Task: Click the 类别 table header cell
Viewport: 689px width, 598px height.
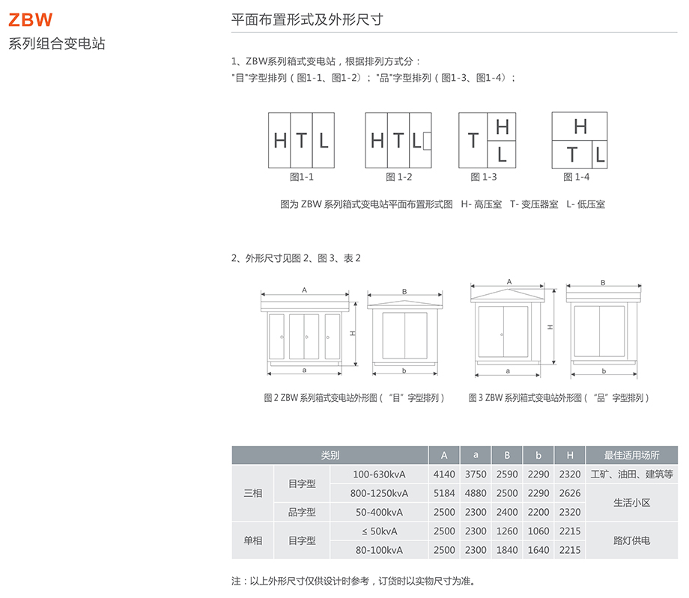Action: pyautogui.click(x=330, y=455)
